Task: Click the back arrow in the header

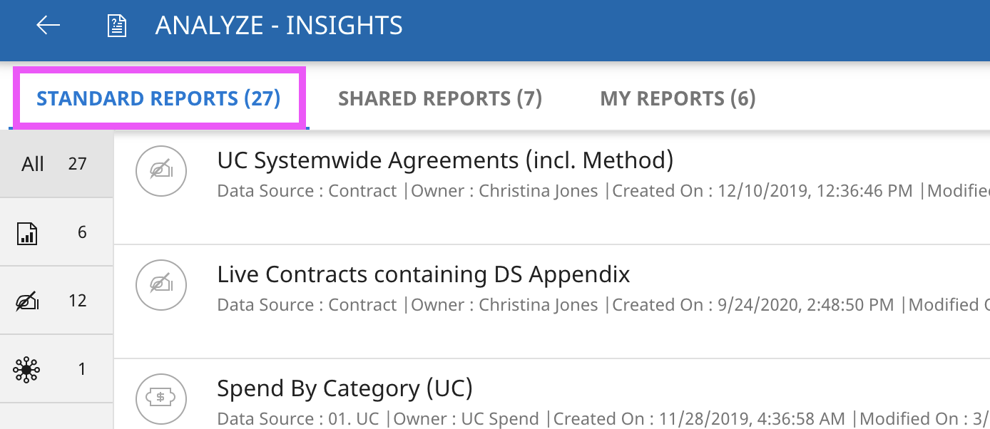Action: point(49,26)
